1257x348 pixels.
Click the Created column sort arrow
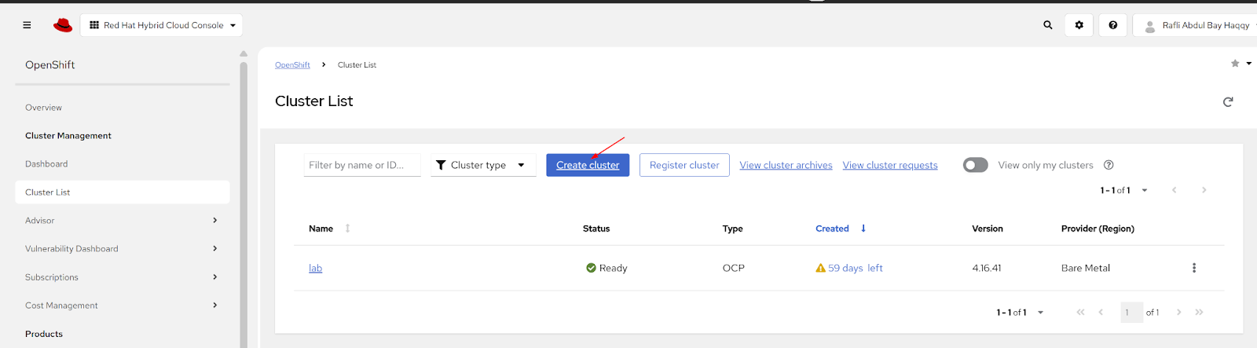(x=863, y=229)
